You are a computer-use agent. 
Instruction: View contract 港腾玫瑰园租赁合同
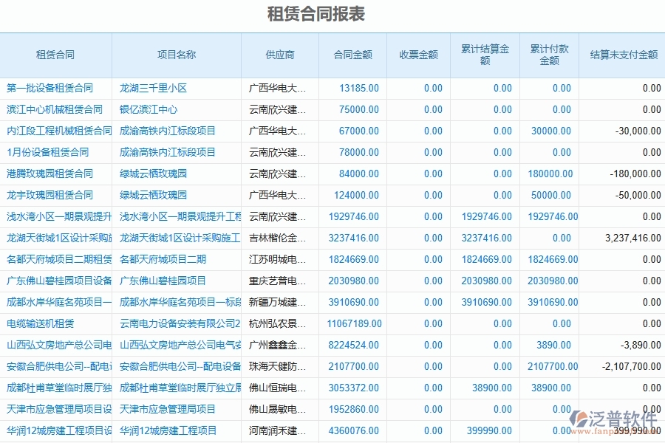pyautogui.click(x=50, y=174)
